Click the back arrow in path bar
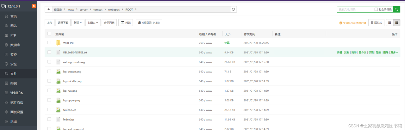 pyautogui.click(x=49, y=9)
